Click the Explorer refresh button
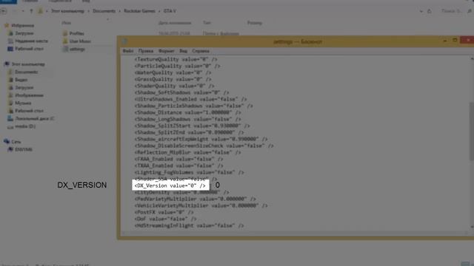474x266 pixels. tap(430, 12)
